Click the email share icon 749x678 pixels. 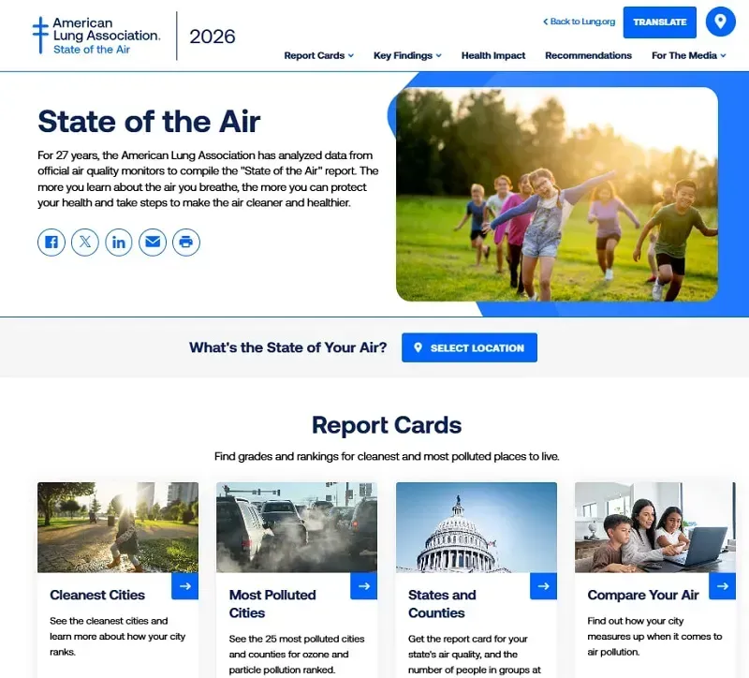click(x=153, y=243)
